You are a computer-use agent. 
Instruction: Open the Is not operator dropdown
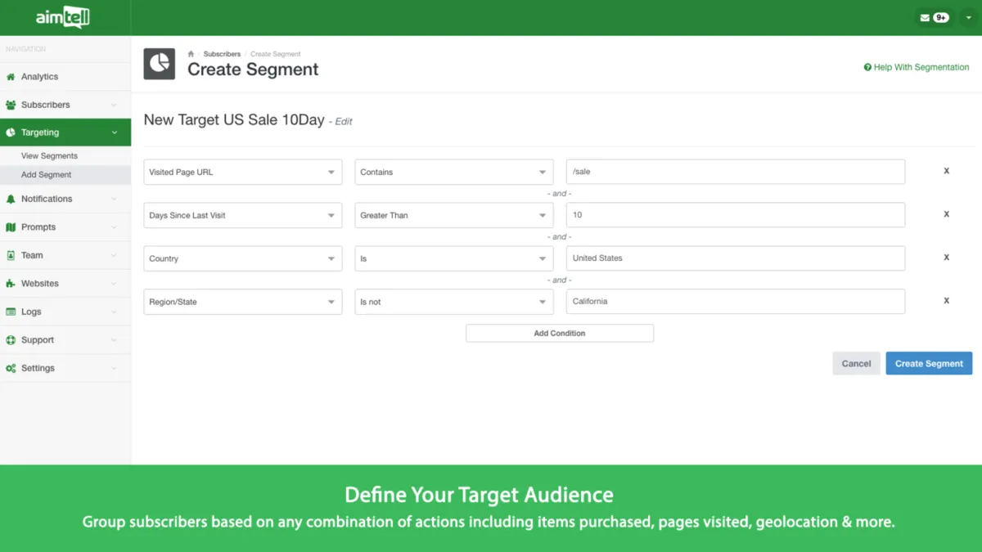pos(453,302)
